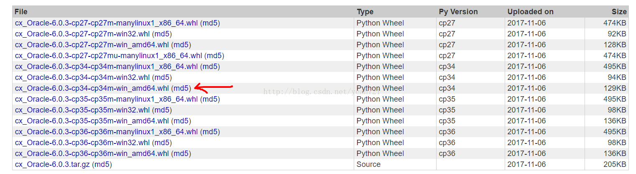Click cx_Oracle-6.0.3-cp36-cp36m-win32.whl link
The height and width of the screenshot is (174, 636).
pos(82,143)
